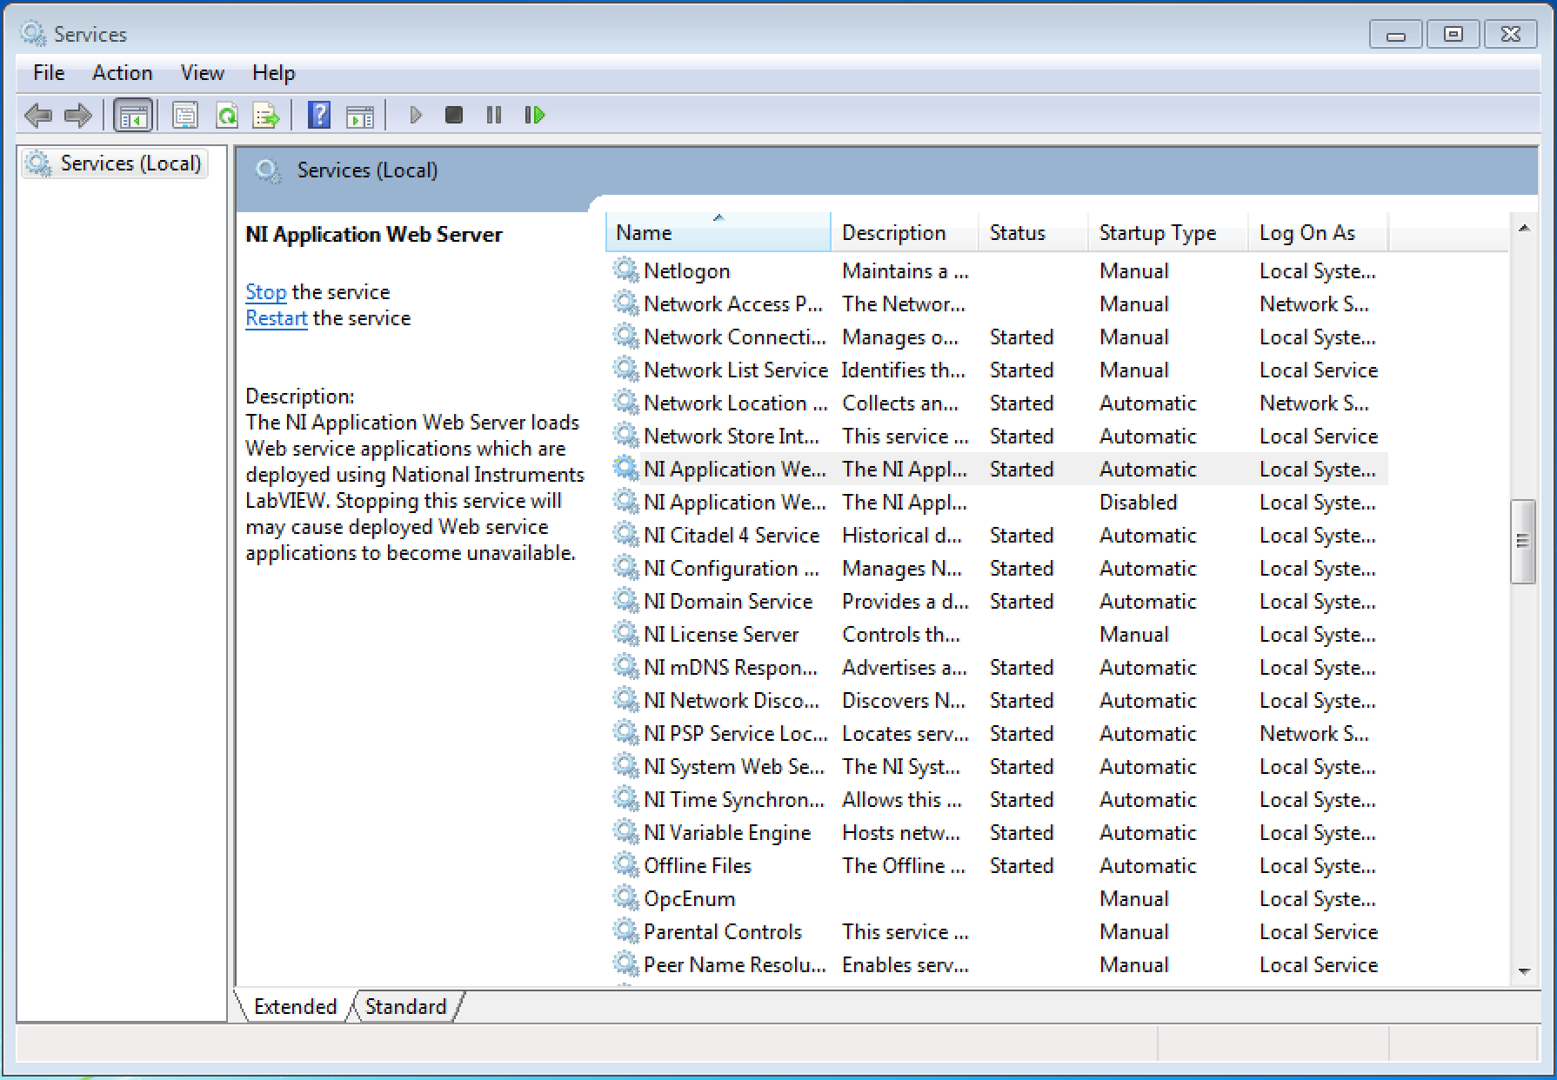Viewport: 1557px width, 1080px height.
Task: Sort by the Startup Type column header
Action: [1167, 232]
